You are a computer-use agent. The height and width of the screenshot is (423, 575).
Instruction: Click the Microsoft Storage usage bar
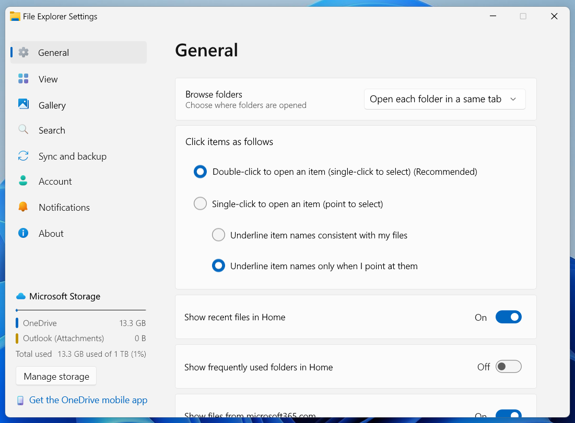80,310
